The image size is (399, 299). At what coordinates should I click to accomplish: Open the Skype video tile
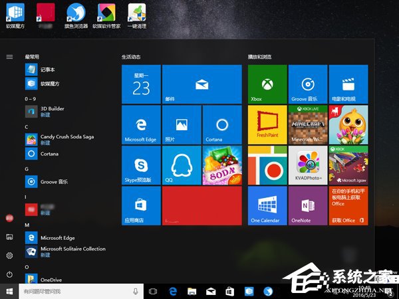point(141,165)
